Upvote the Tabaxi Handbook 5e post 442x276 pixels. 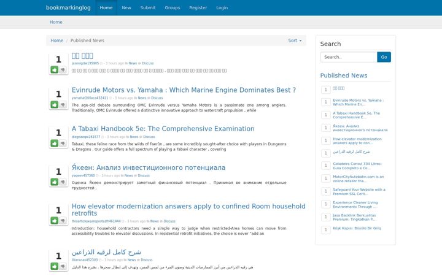coord(55,144)
